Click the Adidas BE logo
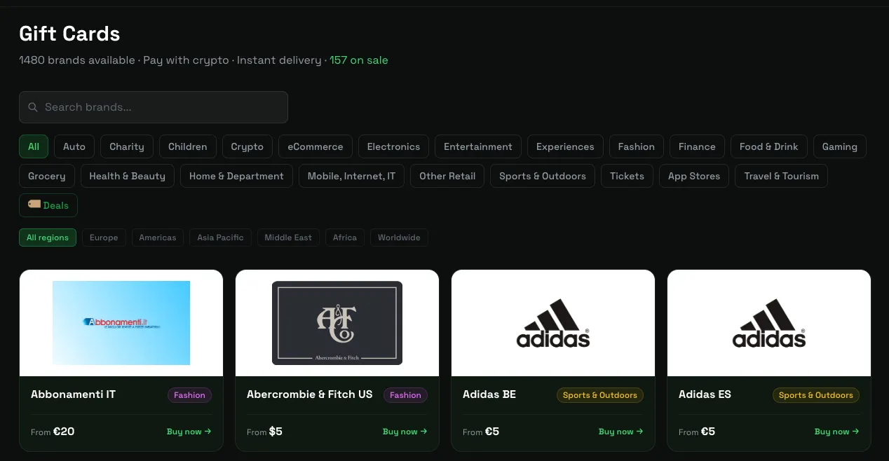Viewport: 889px width, 461px height. [x=553, y=323]
